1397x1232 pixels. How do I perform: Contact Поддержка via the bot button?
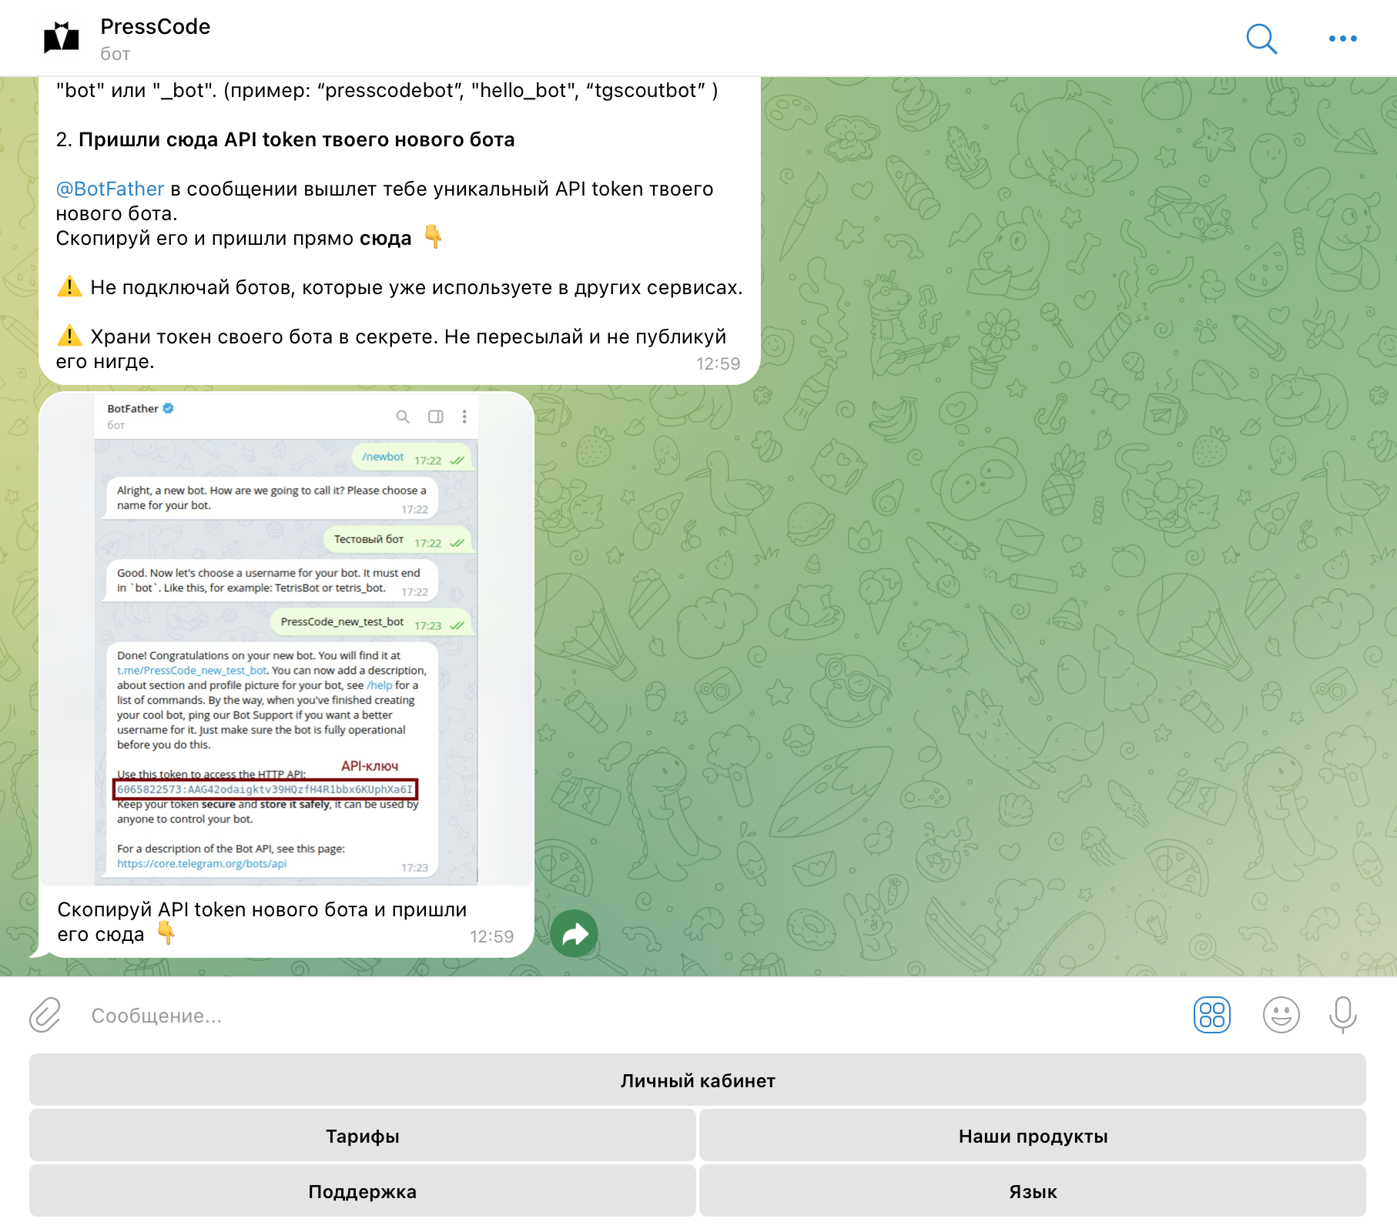click(x=362, y=1190)
